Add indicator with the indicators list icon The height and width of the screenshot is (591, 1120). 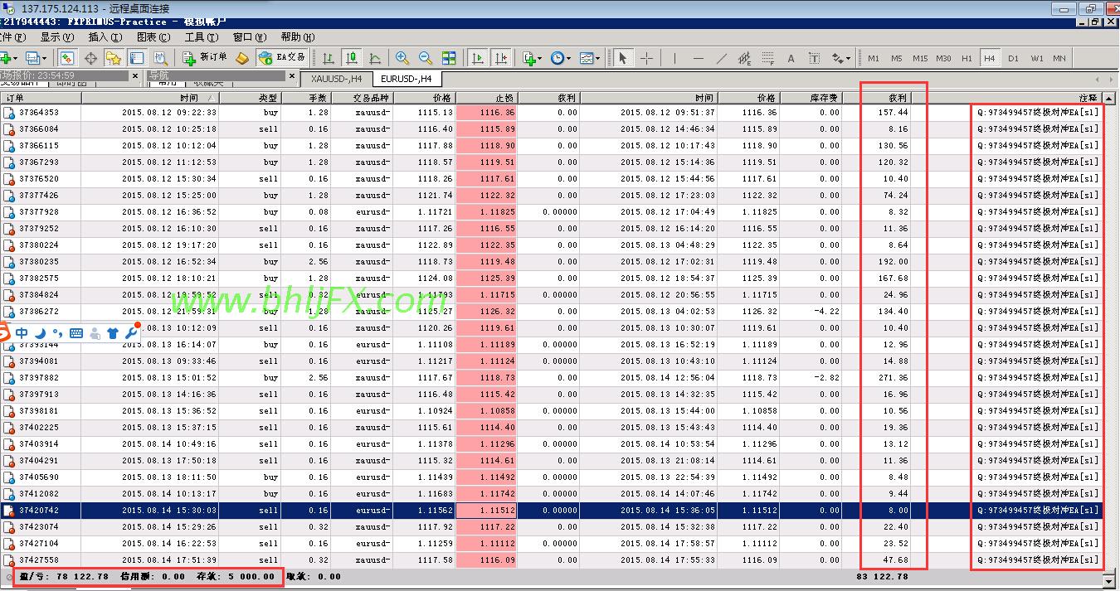click(529, 58)
